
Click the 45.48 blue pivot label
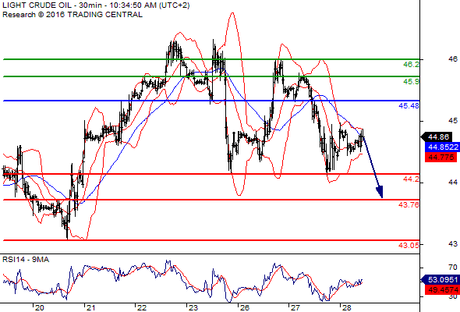pyautogui.click(x=409, y=105)
